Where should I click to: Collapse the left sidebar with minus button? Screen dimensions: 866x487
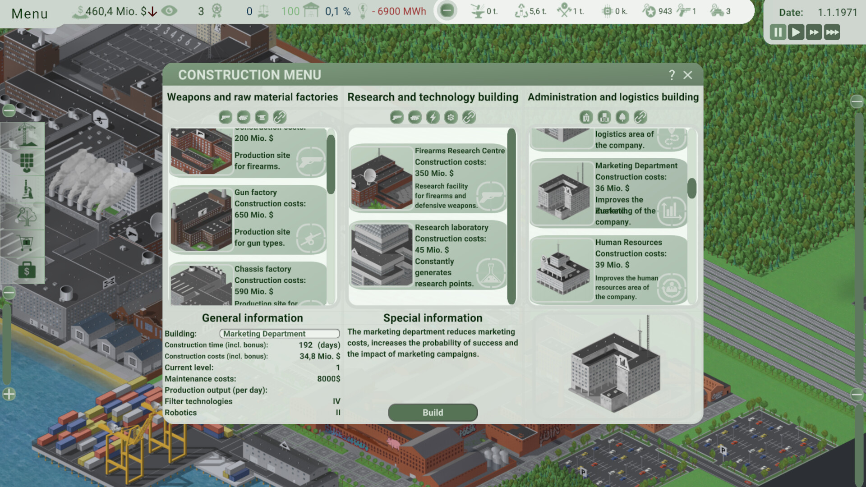click(x=9, y=110)
